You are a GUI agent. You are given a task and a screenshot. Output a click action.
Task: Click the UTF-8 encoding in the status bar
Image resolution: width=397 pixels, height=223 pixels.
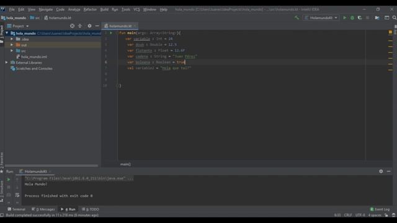click(x=360, y=215)
